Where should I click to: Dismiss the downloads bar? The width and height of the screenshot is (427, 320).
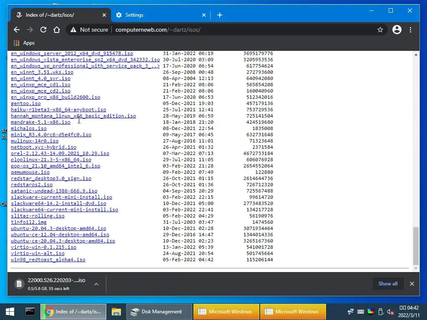[x=412, y=284]
